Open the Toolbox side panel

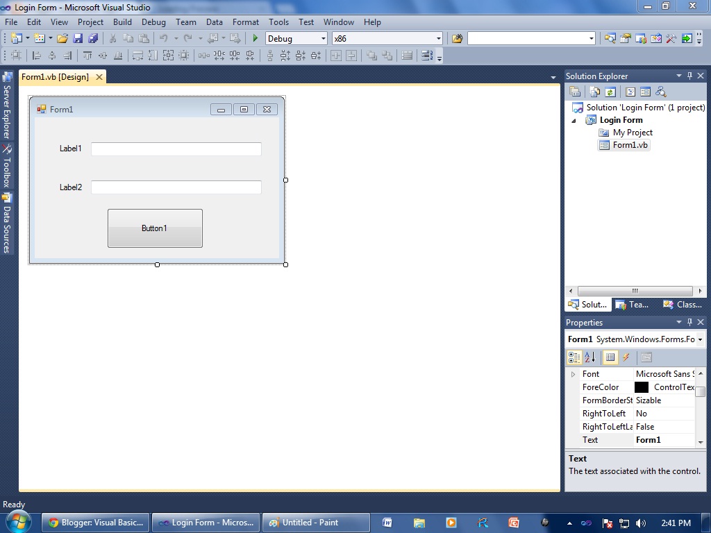[x=7, y=169]
